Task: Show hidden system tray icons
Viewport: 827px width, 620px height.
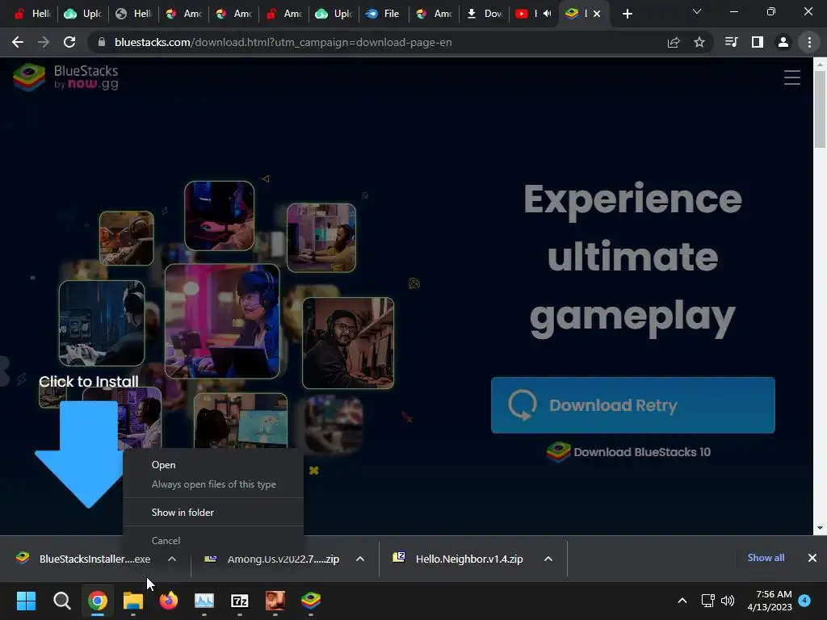Action: pyautogui.click(x=682, y=601)
